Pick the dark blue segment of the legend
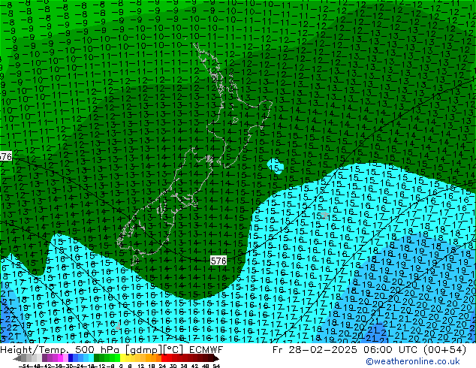This screenshot has width=476, height=368. coord(72,358)
